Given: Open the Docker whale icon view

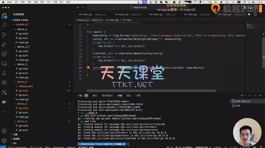Looking at the screenshot, I should 4,102.
